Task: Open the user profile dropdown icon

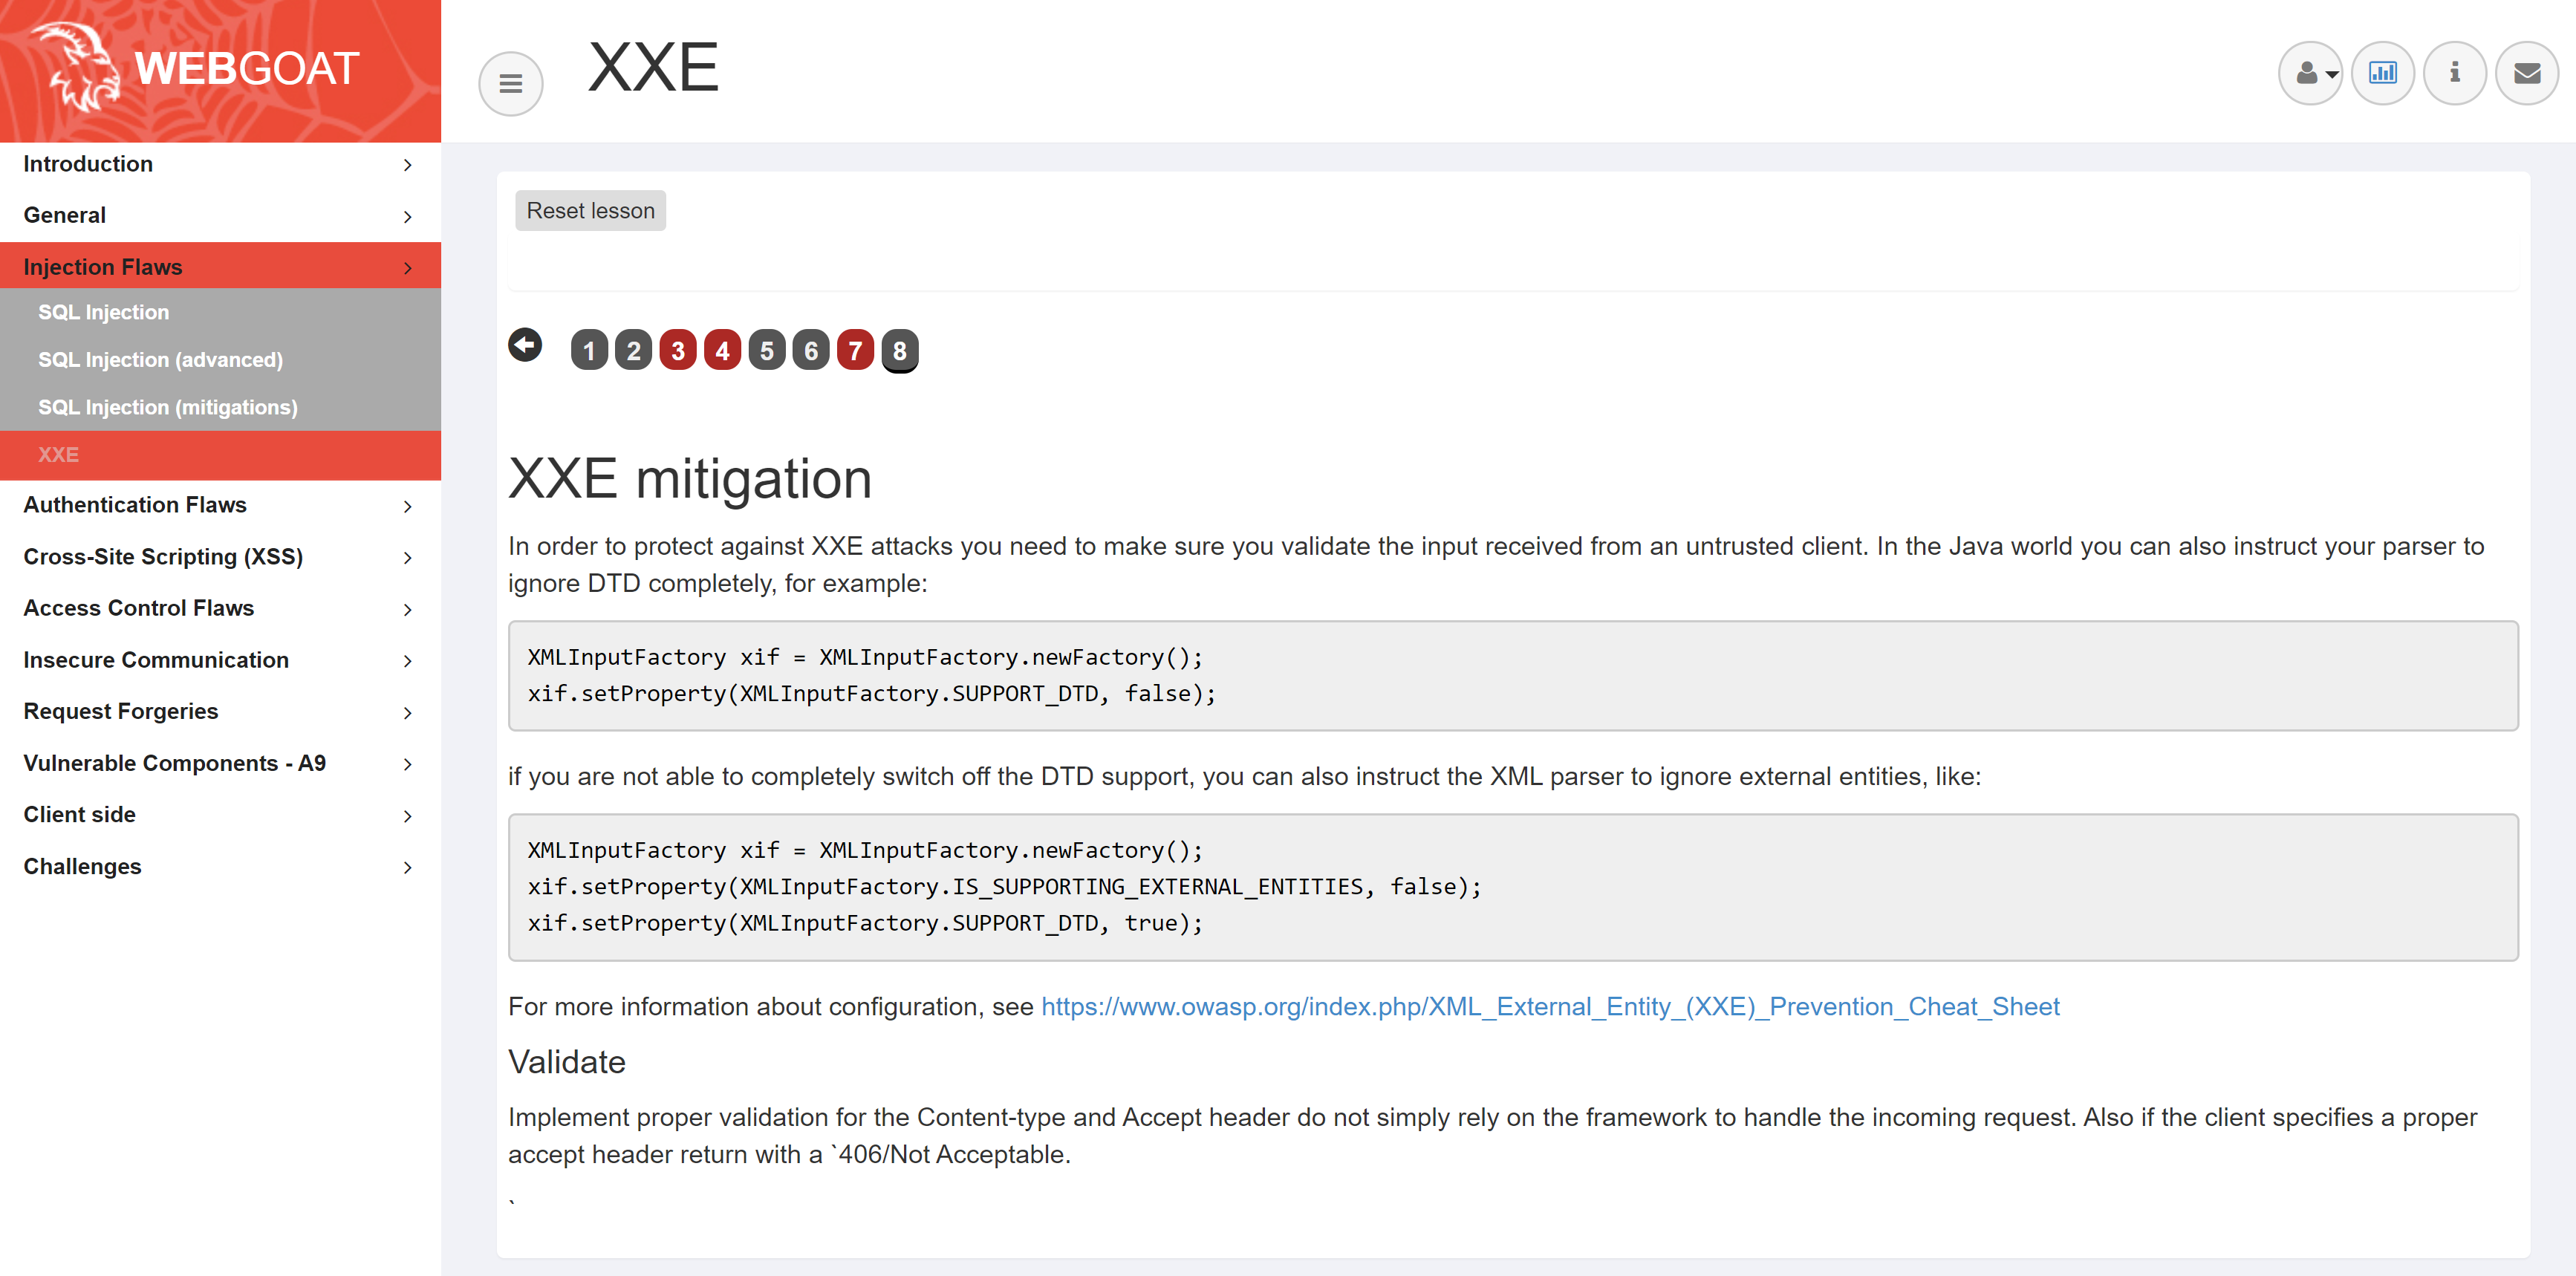Action: (2310, 73)
